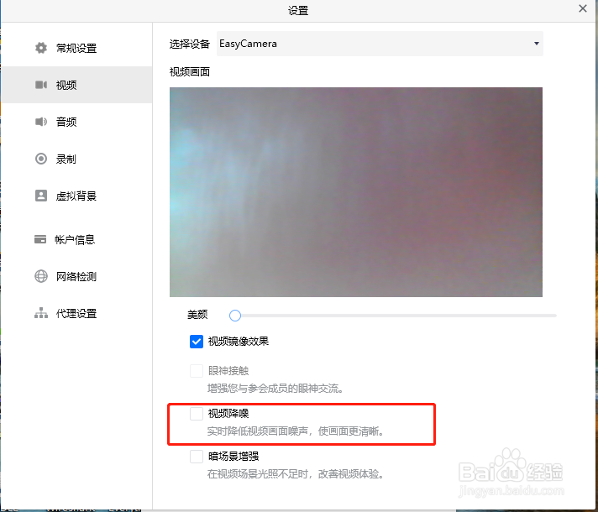The image size is (598, 512).
Task: Click the portrait icon beside 虚拟背景
Action: (x=41, y=196)
